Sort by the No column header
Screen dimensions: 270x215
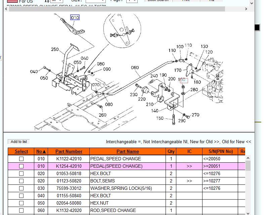(41, 151)
